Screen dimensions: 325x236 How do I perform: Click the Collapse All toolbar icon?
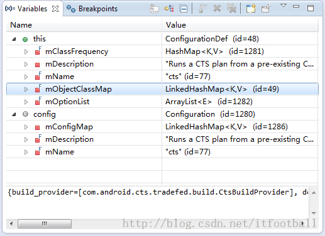coord(184,9)
